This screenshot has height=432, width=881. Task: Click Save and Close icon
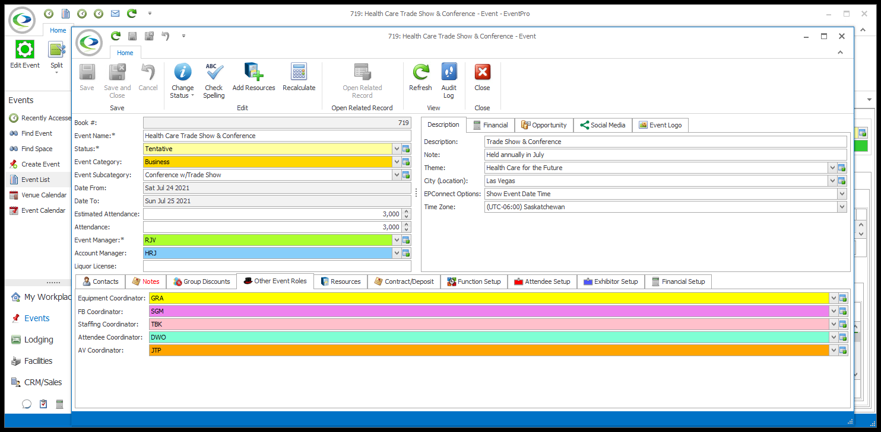click(117, 72)
